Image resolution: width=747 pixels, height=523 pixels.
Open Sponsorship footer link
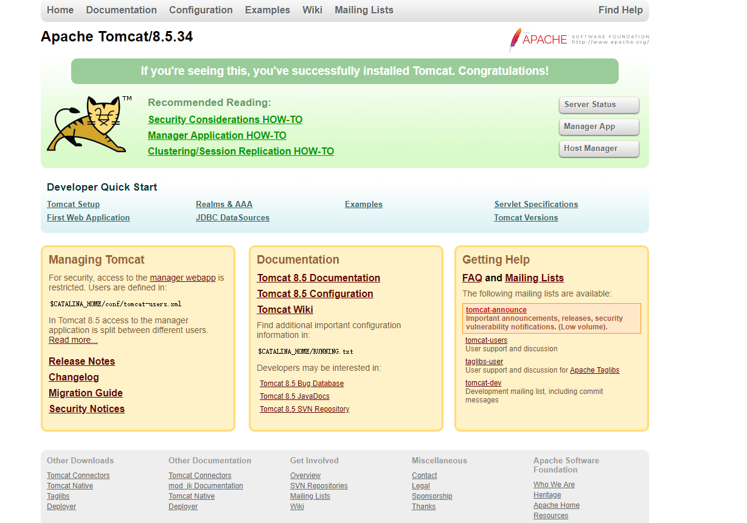click(432, 496)
